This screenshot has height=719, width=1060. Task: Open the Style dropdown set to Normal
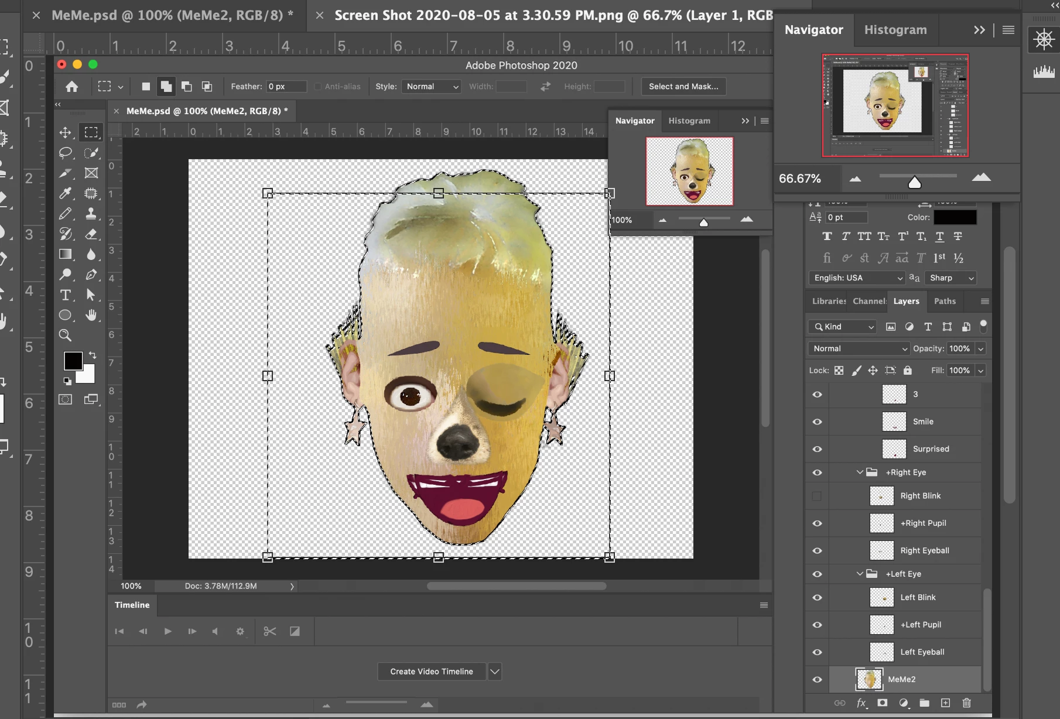432,87
